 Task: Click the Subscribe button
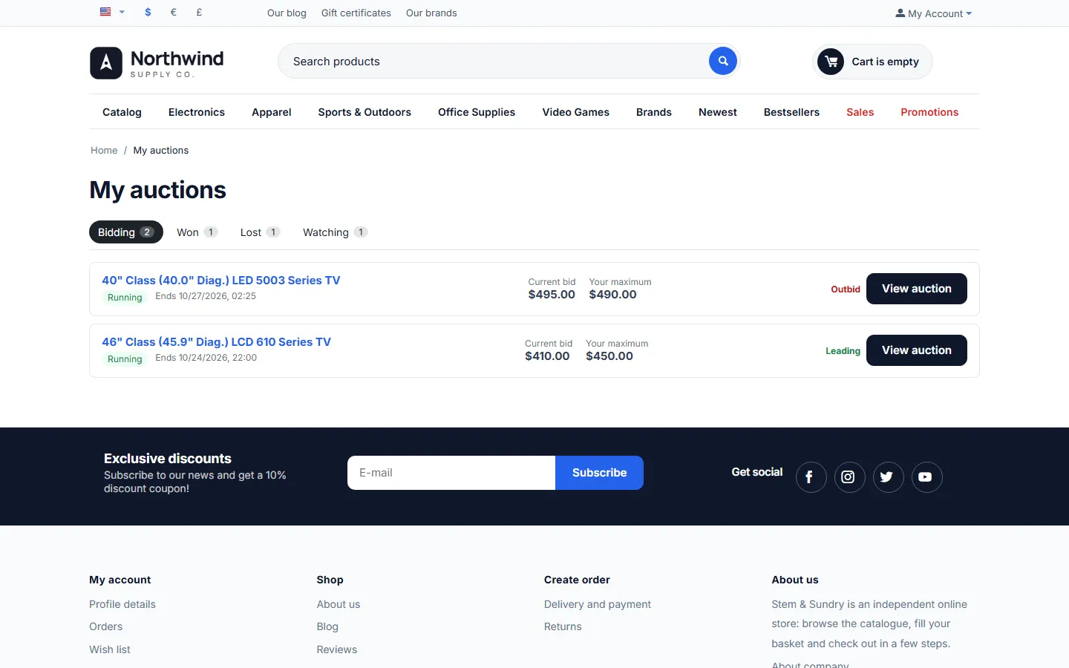point(599,473)
